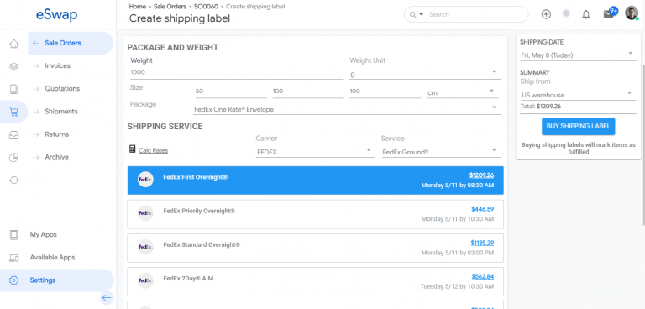
Task: Click the Settings gear icon
Action: click(14, 280)
